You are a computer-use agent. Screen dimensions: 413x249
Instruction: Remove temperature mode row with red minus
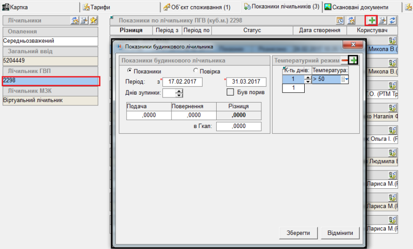345,60
